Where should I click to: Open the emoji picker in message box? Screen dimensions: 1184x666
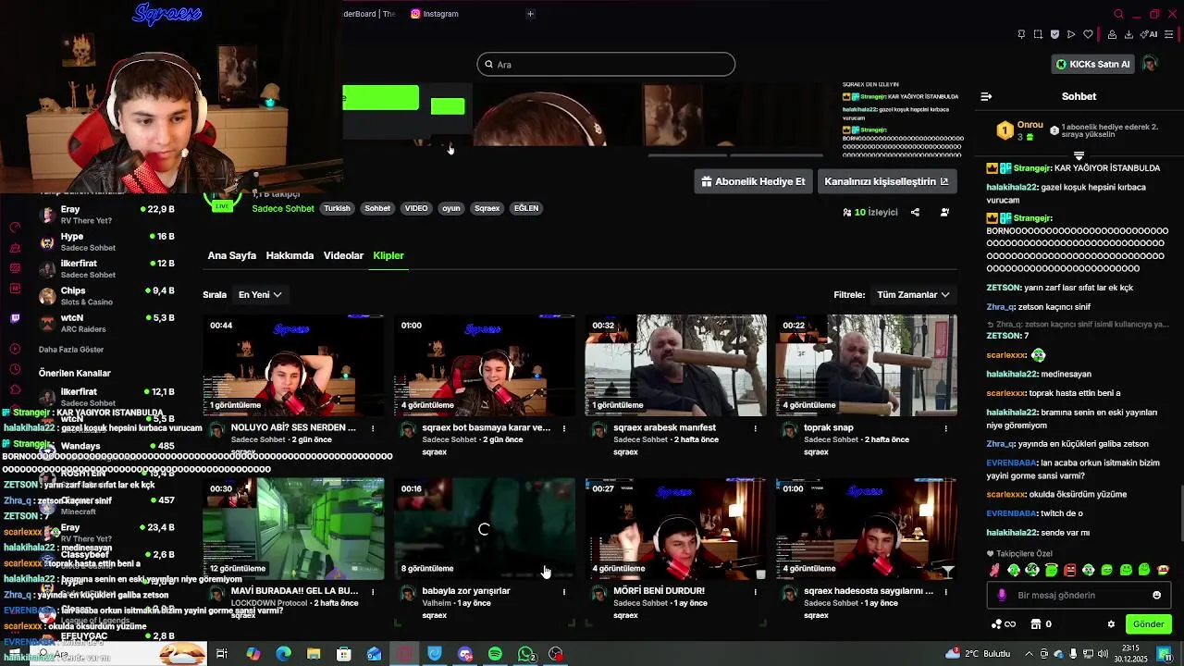tap(1156, 595)
